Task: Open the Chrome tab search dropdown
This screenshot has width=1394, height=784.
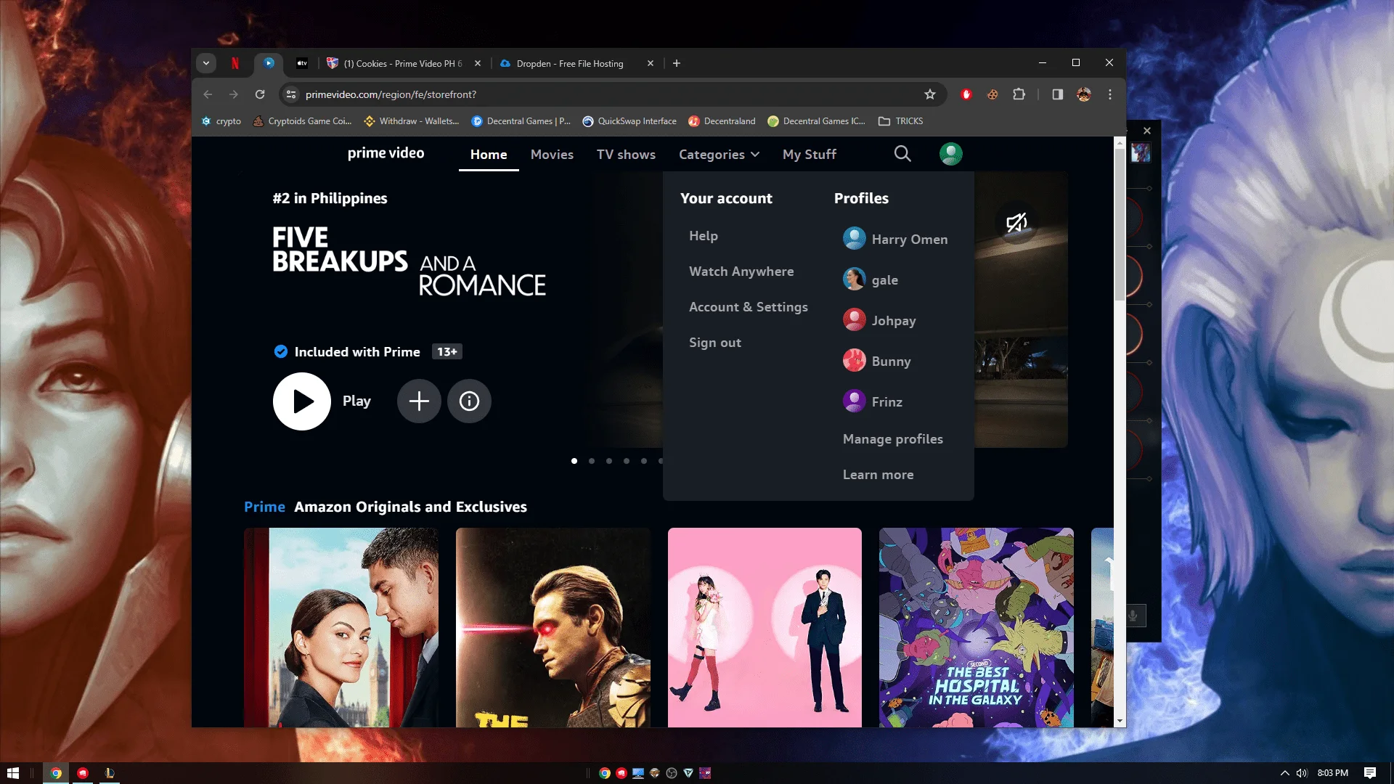Action: point(206,63)
